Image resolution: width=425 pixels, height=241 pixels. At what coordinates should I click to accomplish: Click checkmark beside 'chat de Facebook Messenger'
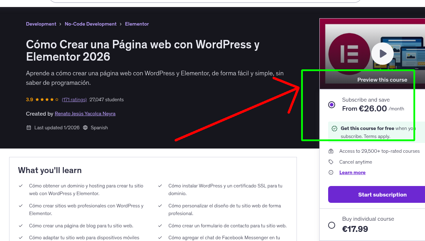coord(160,237)
